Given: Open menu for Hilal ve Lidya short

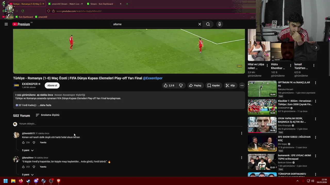Looking at the screenshot, I should [x=267, y=66].
